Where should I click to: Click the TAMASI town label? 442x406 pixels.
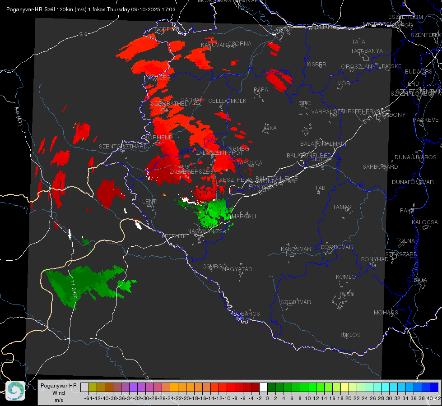[343, 207]
